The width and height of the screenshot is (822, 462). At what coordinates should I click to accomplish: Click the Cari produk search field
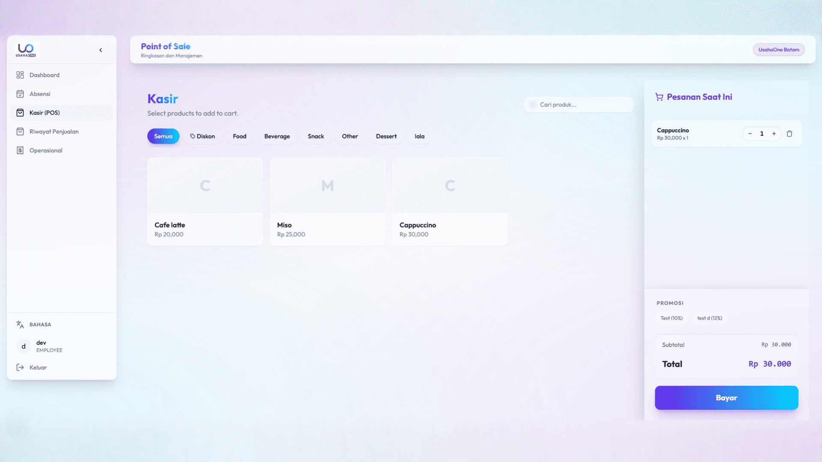[579, 104]
